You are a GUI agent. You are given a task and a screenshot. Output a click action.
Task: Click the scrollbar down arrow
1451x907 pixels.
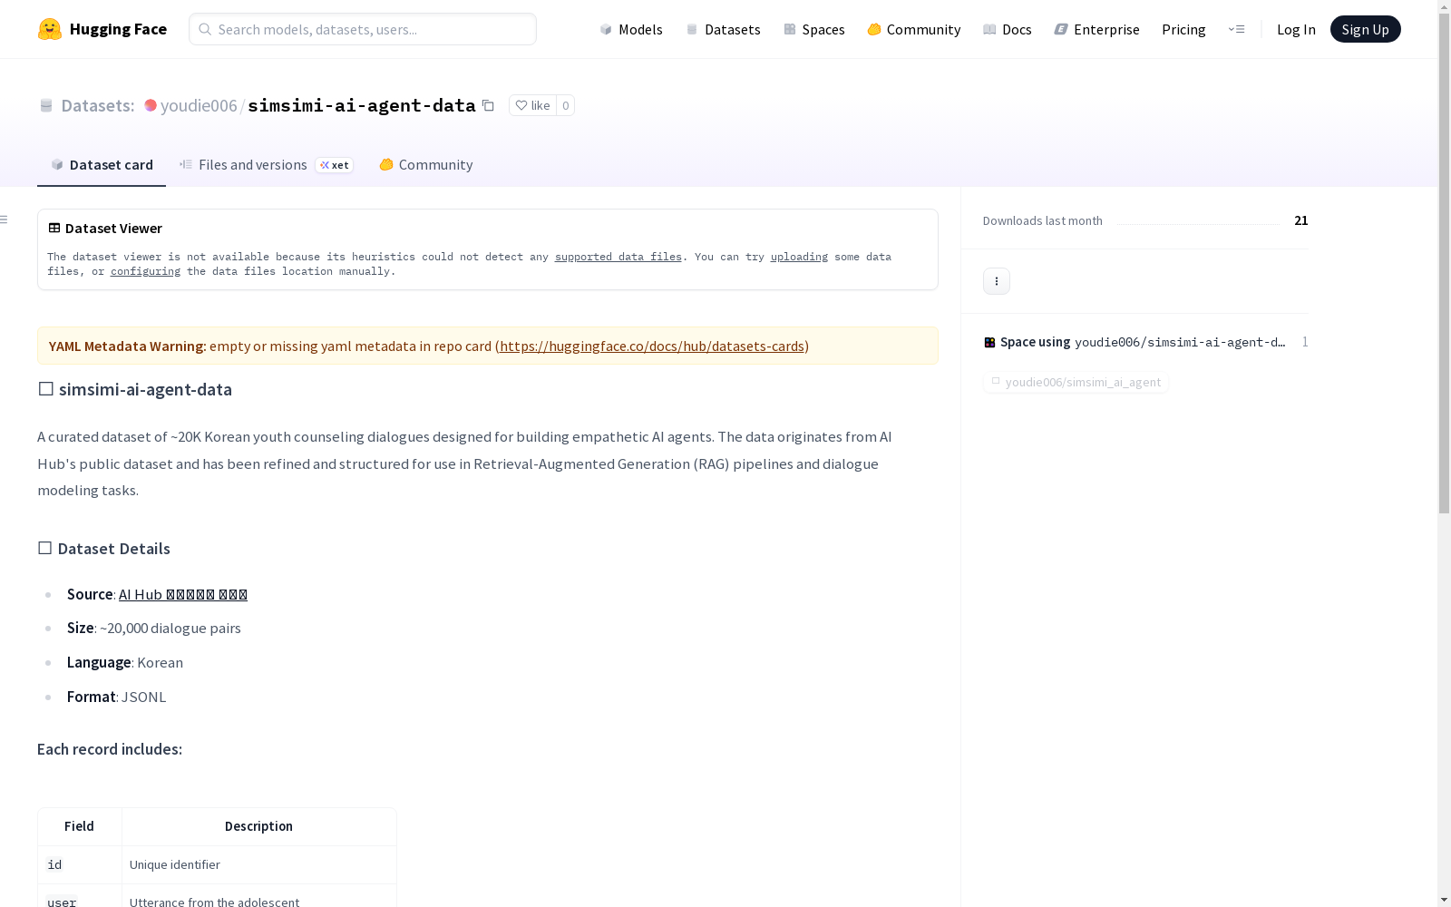[x=1444, y=900]
